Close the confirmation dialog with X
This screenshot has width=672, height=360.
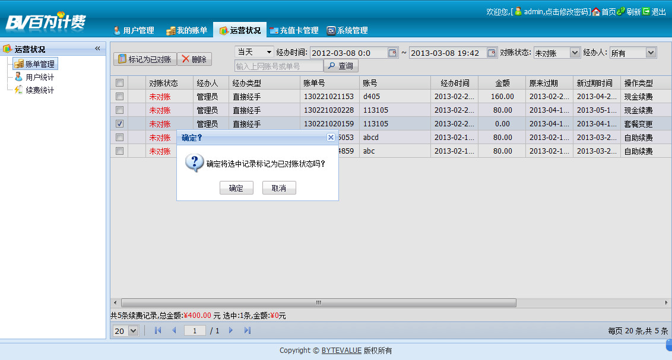coord(331,137)
